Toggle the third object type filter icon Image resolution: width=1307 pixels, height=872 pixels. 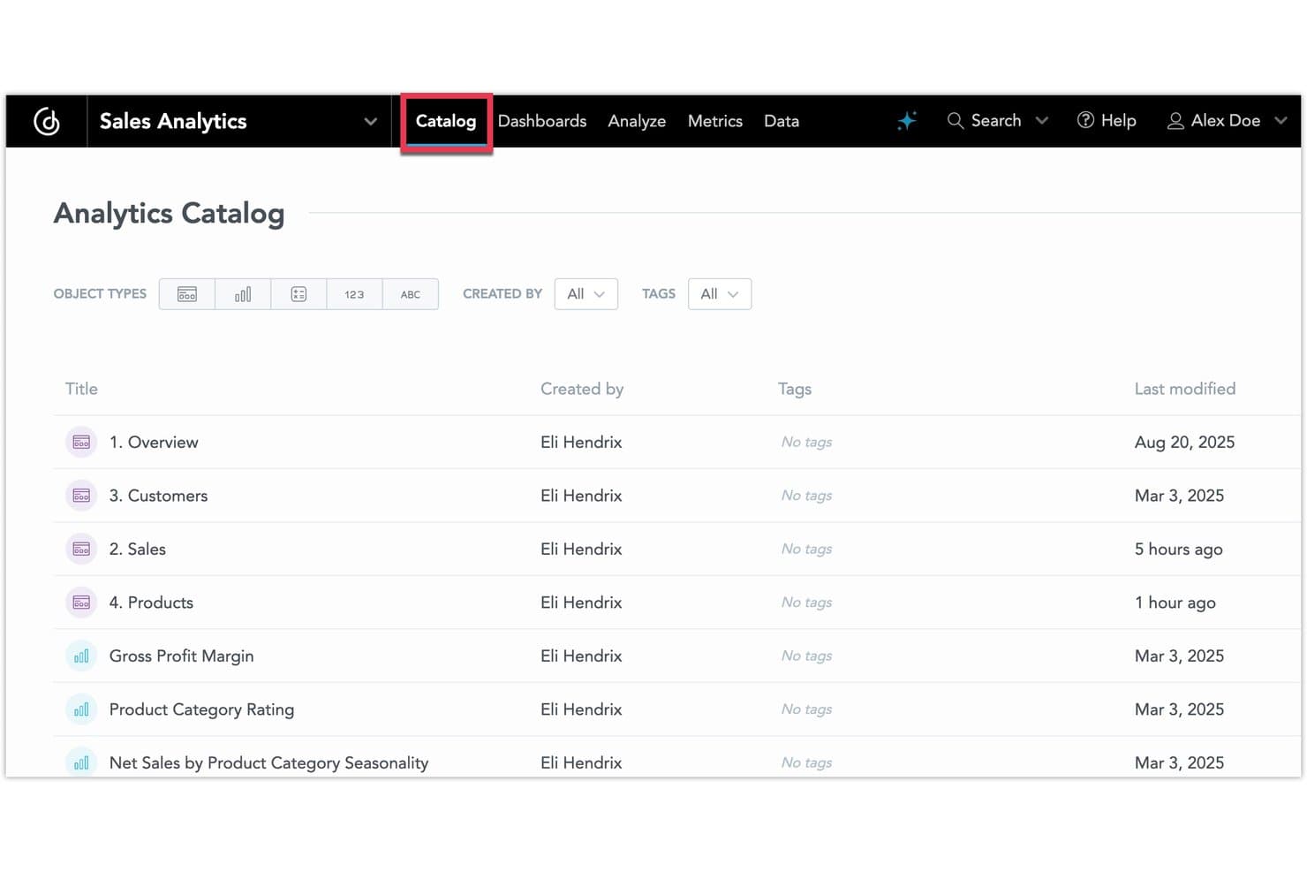tap(298, 294)
